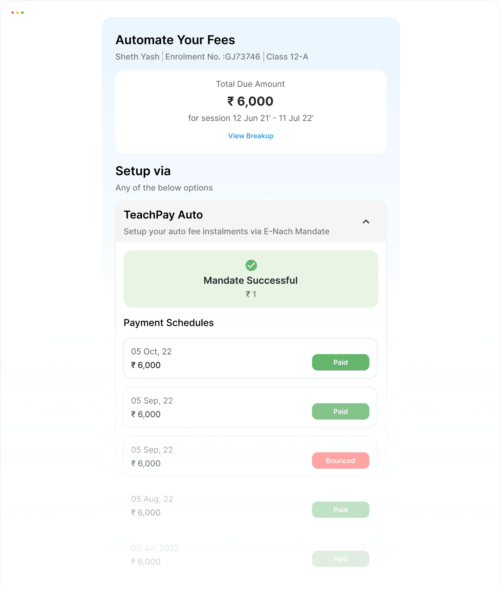Click the Setup via heading
This screenshot has width=501, height=613.
(143, 171)
